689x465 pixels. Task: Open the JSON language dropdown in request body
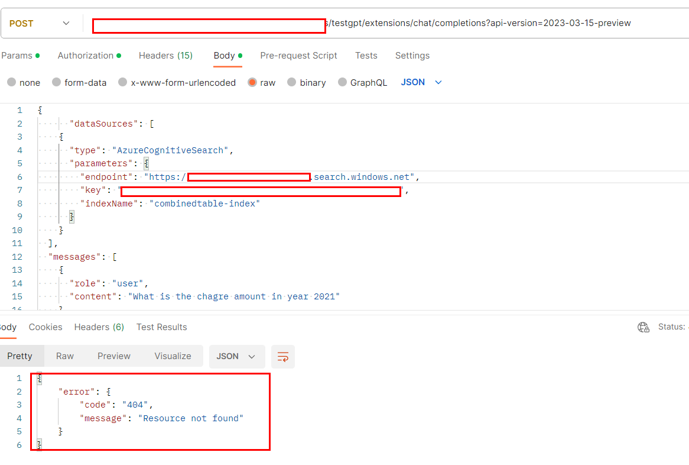[x=421, y=82]
